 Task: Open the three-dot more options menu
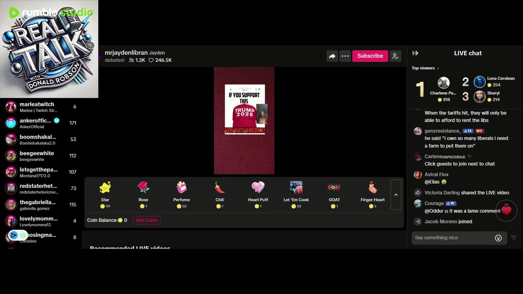pos(345,56)
